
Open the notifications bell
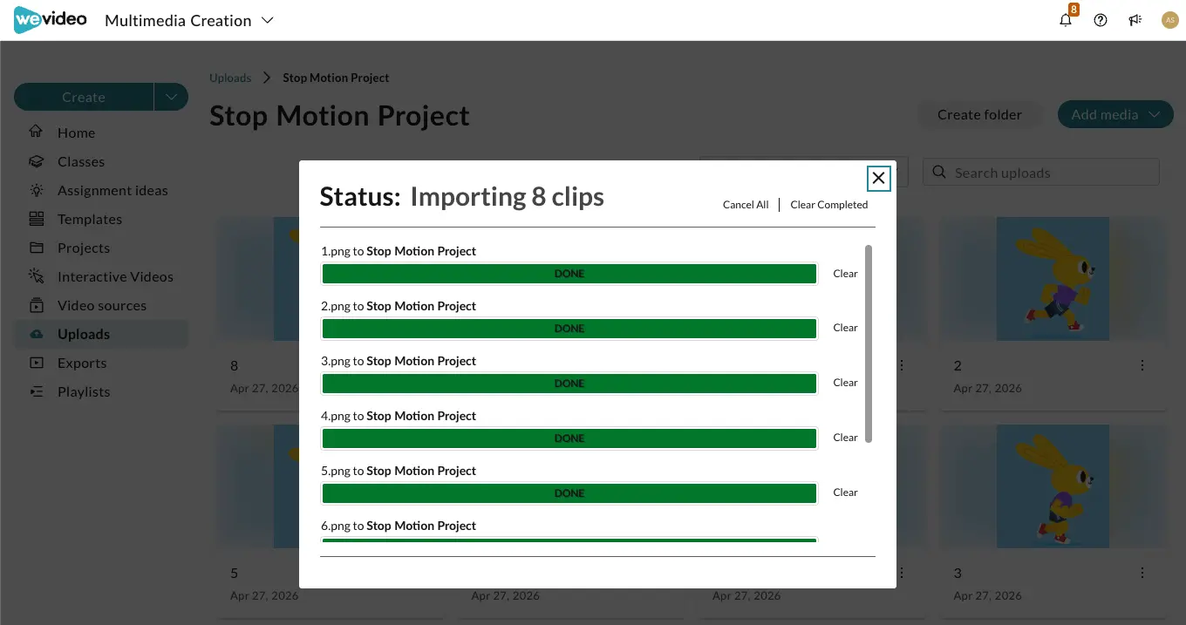pyautogui.click(x=1066, y=20)
